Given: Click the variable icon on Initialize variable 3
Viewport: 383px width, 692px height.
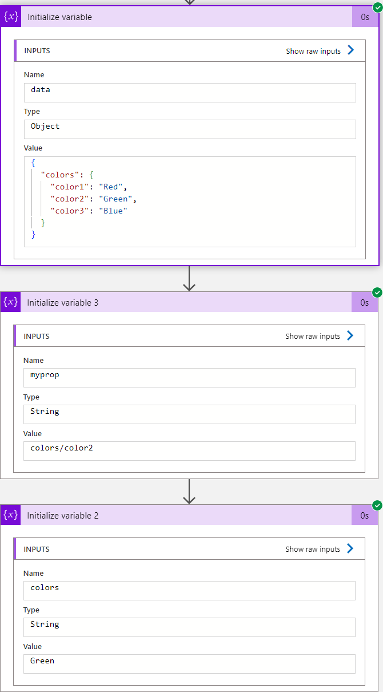Looking at the screenshot, I should pyautogui.click(x=11, y=302).
